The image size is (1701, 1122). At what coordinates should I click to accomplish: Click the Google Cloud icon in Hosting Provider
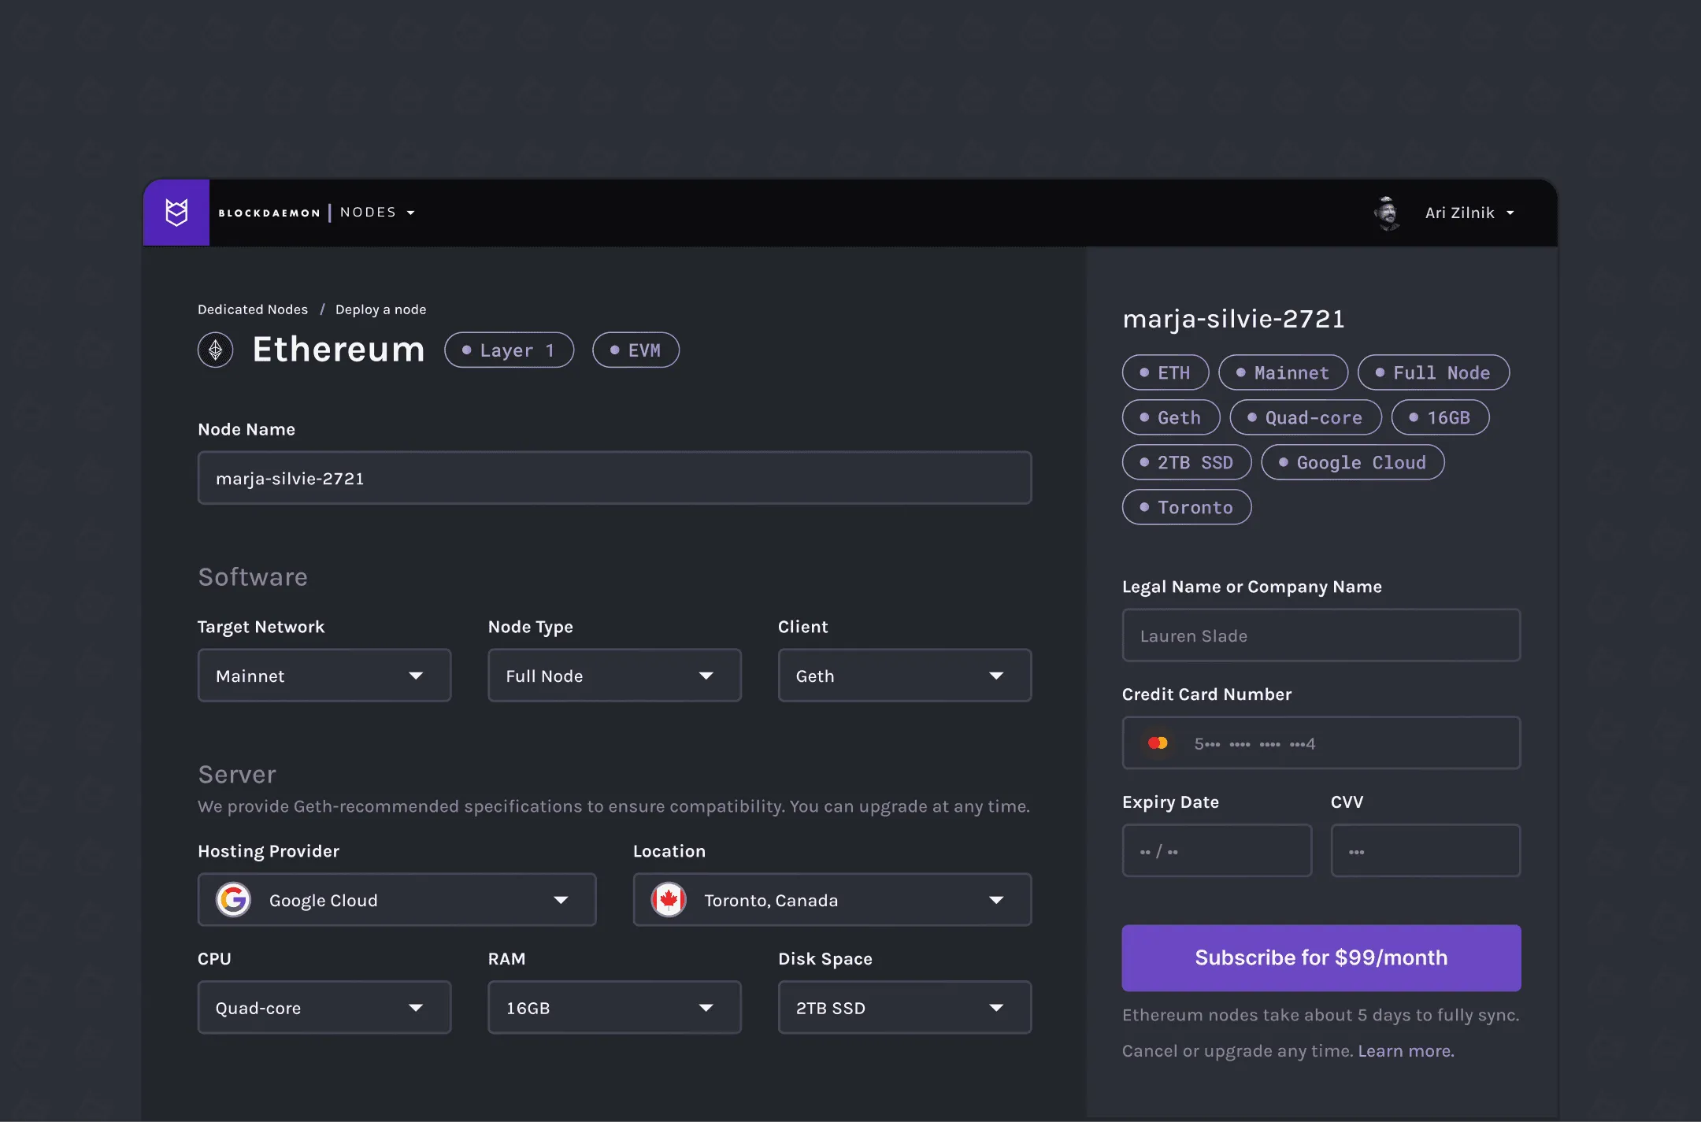point(234,900)
